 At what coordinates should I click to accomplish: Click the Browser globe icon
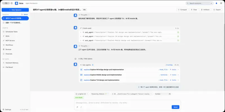[4, 50]
